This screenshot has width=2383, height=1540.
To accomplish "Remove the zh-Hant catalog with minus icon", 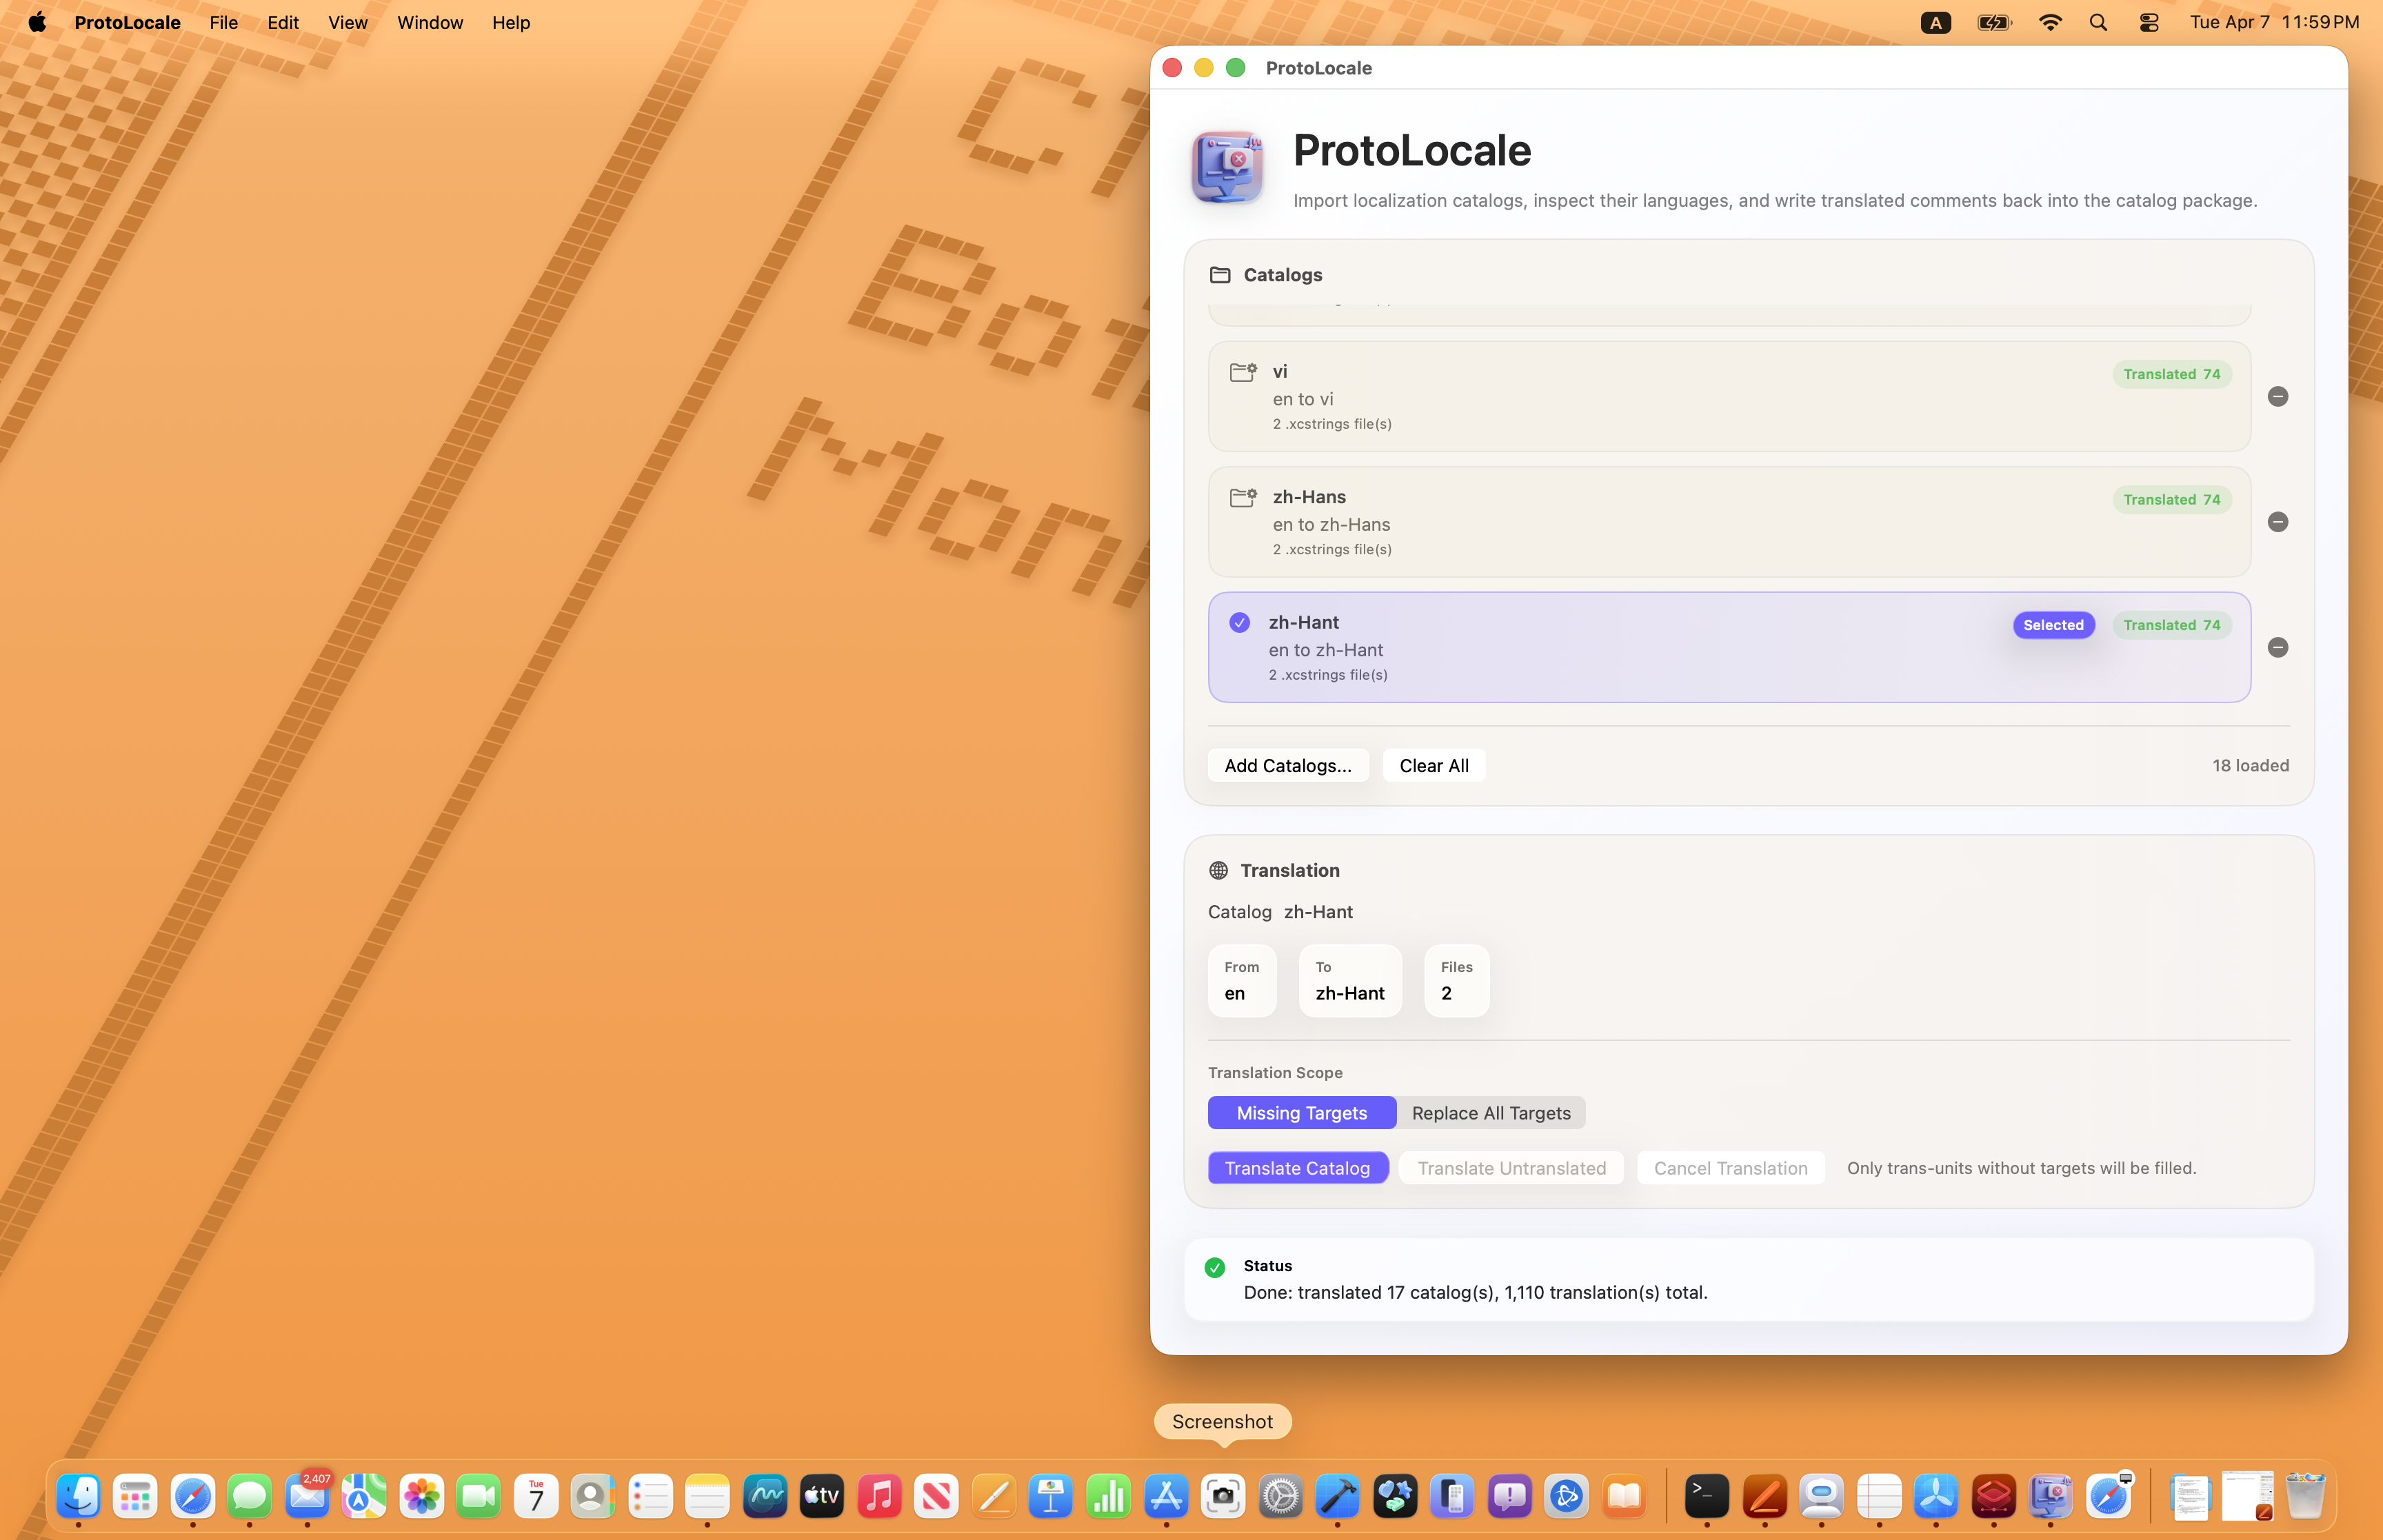I will [x=2277, y=648].
